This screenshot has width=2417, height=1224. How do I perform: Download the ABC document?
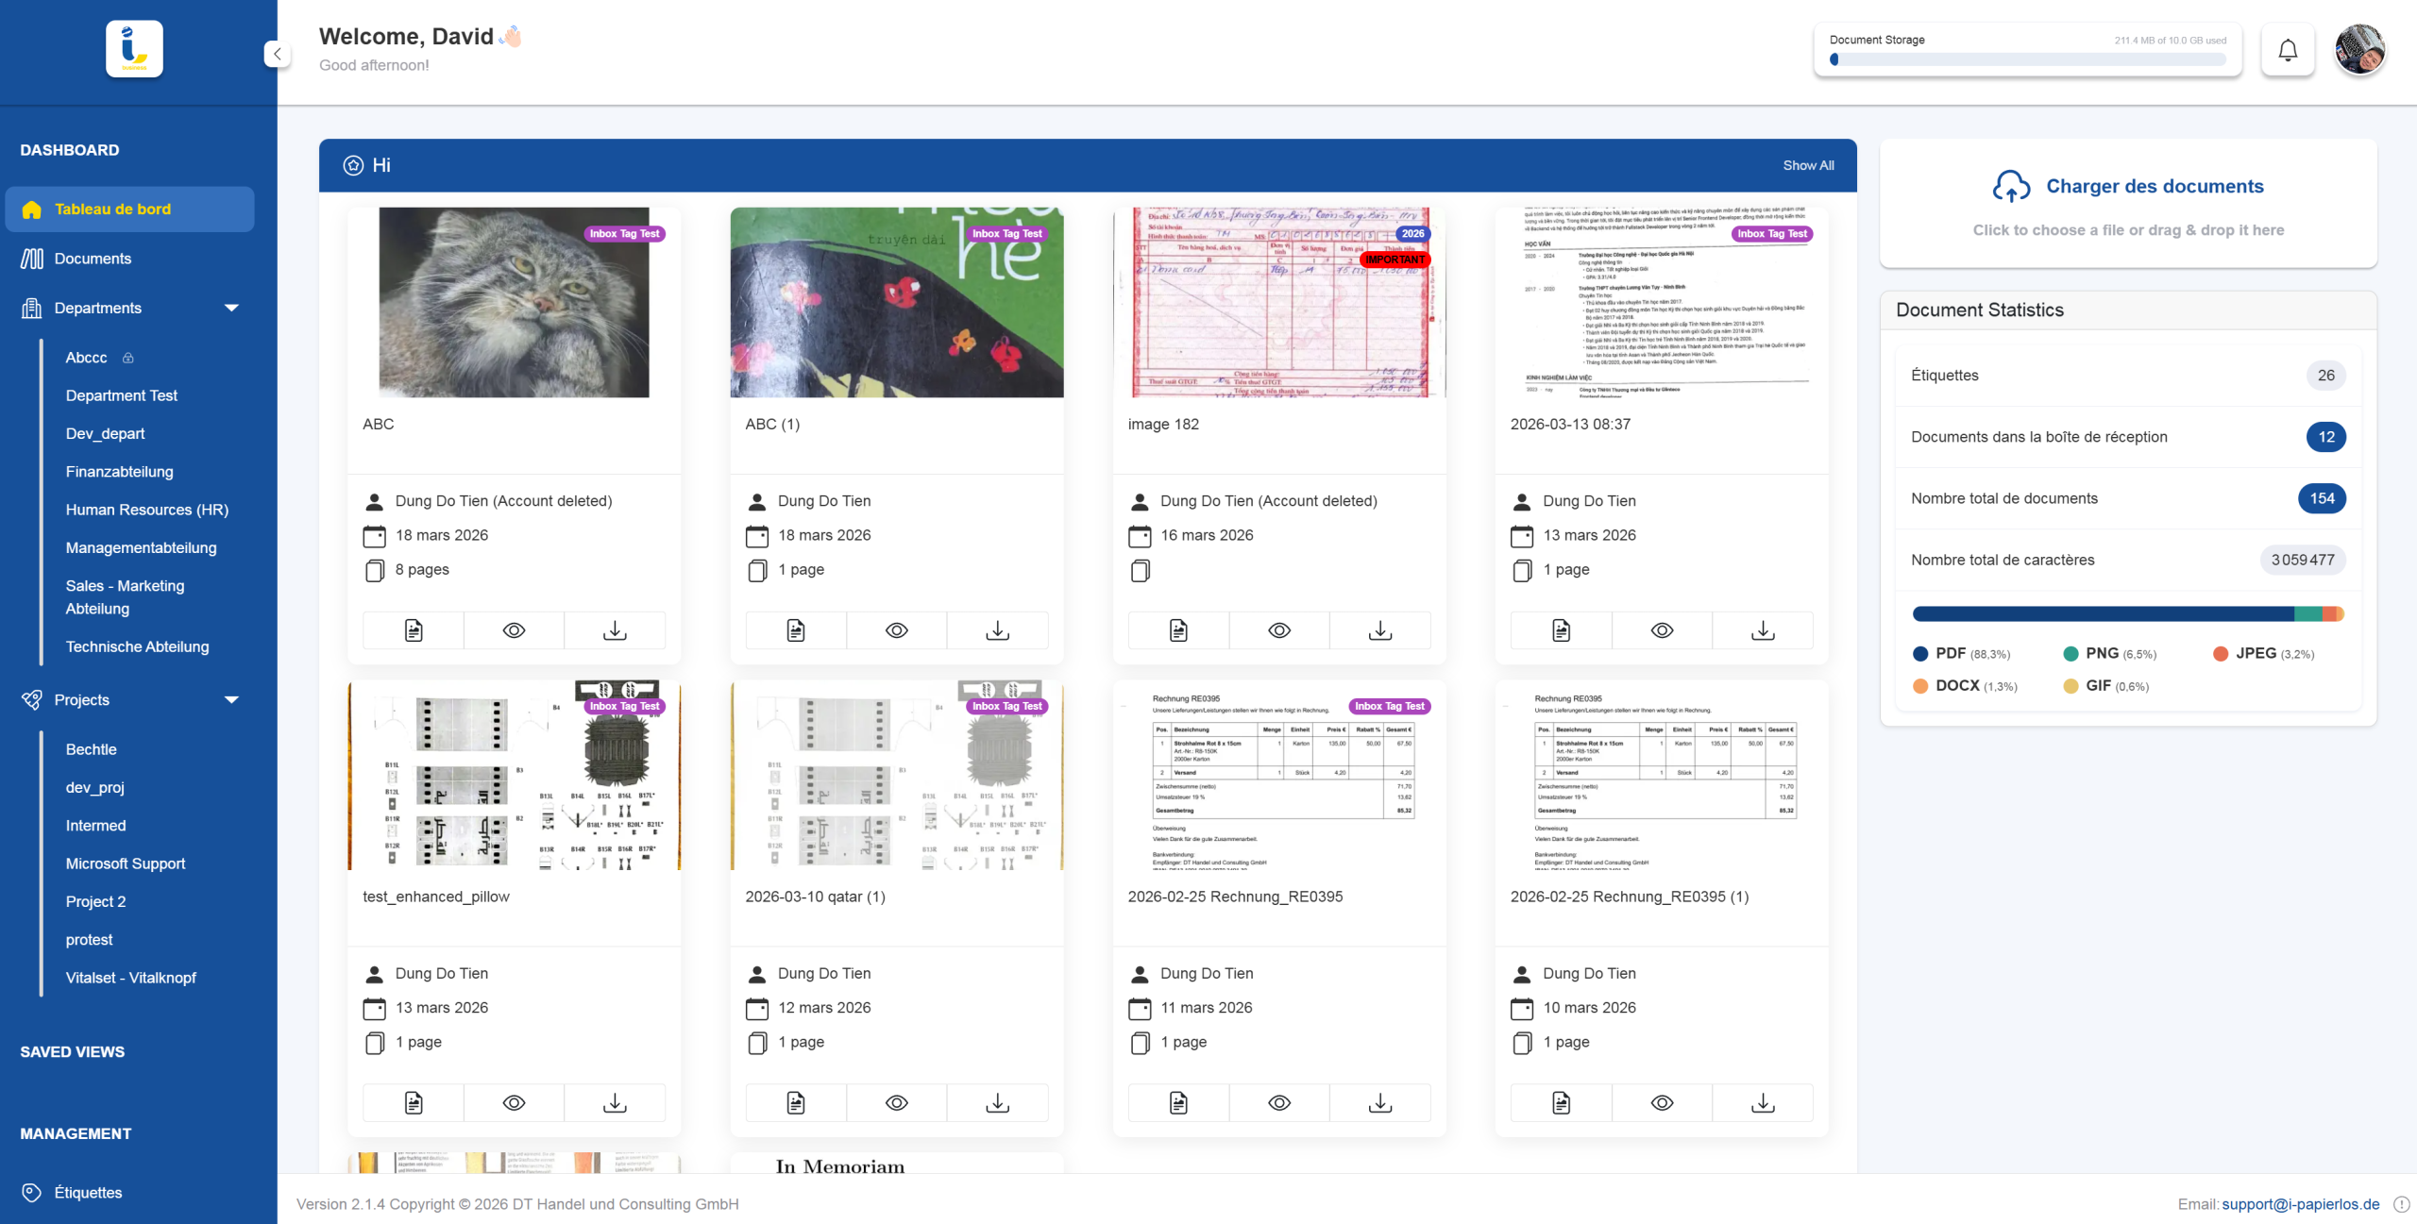point(615,630)
